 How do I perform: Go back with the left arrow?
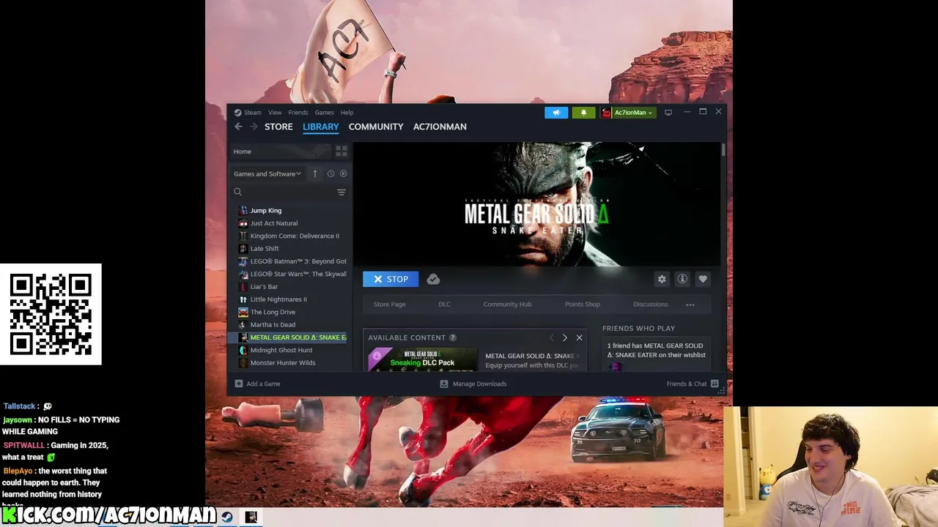[238, 127]
